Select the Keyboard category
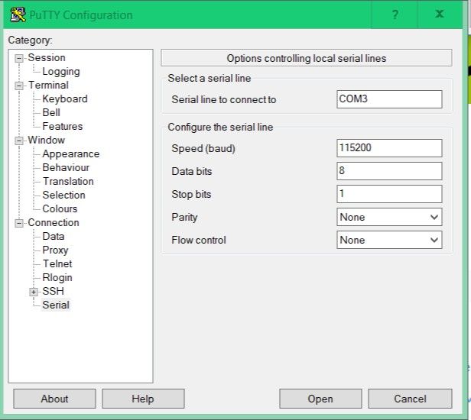 coord(65,99)
